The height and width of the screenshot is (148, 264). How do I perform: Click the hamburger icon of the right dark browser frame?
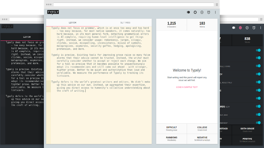coord(261,19)
